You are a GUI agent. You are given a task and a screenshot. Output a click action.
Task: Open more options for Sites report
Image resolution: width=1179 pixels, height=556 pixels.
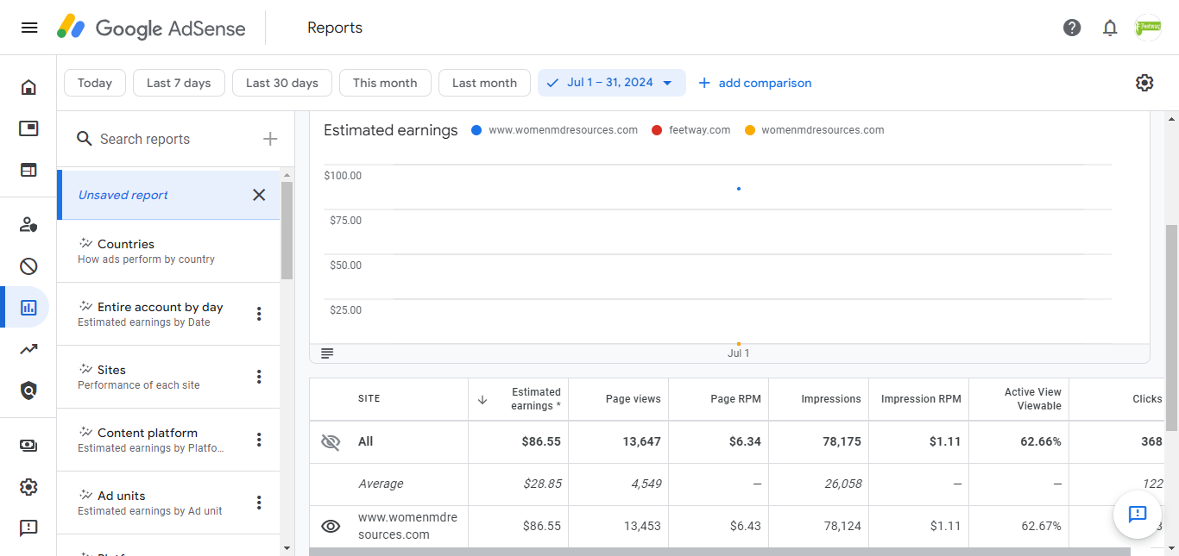[259, 377]
